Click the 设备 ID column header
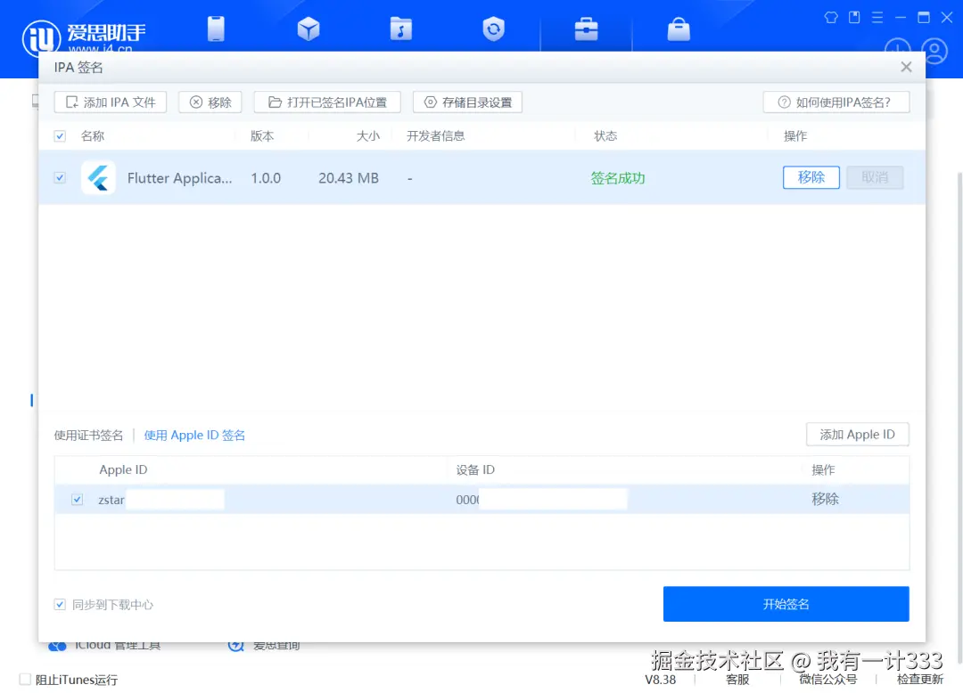This screenshot has height=693, width=963. [x=475, y=469]
